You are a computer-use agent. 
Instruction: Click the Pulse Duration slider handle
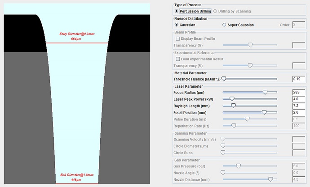247,119
